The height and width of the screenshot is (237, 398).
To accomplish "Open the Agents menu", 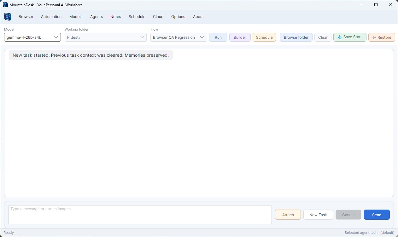I will click(x=97, y=17).
